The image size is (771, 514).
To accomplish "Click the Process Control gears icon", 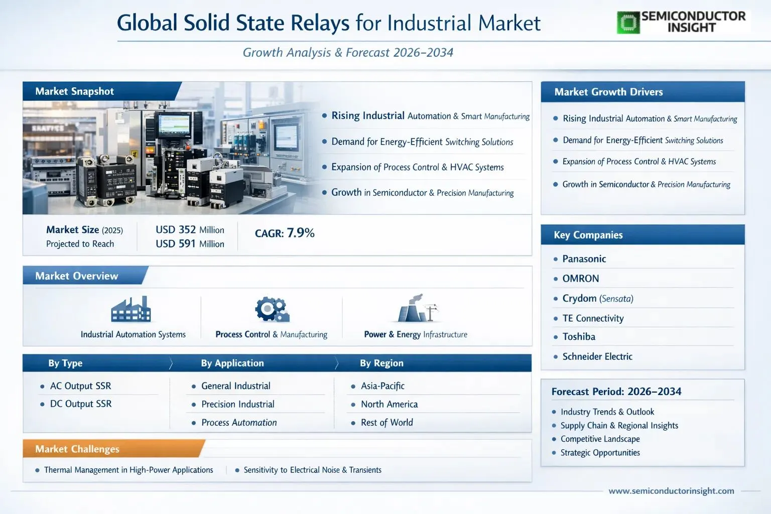I will tap(272, 309).
